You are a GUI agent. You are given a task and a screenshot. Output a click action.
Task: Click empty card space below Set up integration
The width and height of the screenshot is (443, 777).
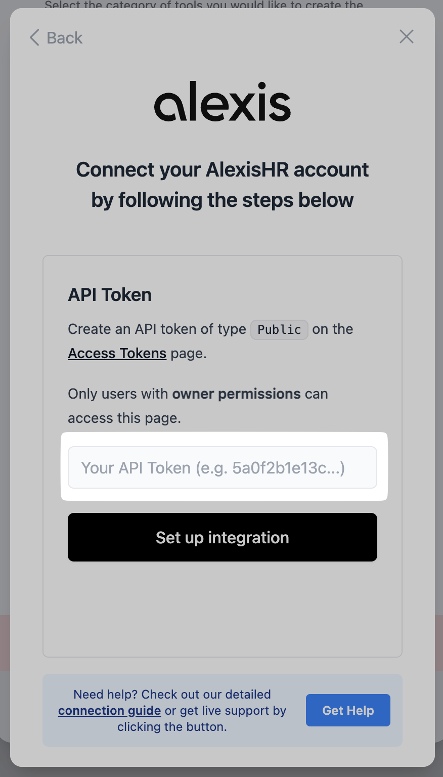coord(223,607)
